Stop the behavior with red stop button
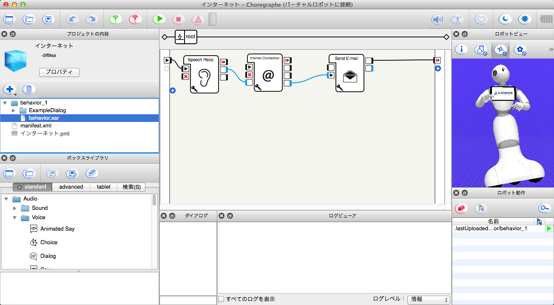Viewport: 554px width, 305px height. click(179, 19)
